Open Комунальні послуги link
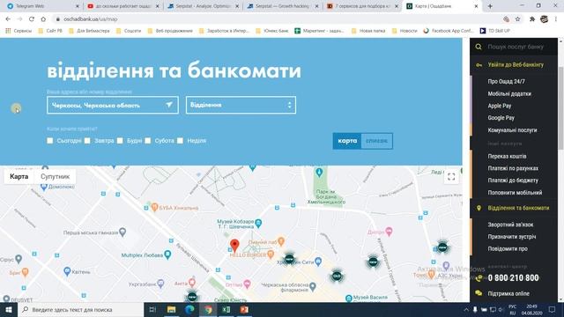564x317 pixels. click(512, 130)
